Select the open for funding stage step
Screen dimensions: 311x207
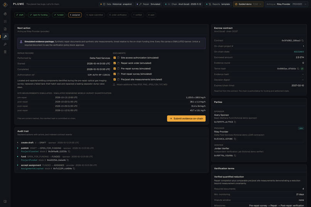(39, 15)
